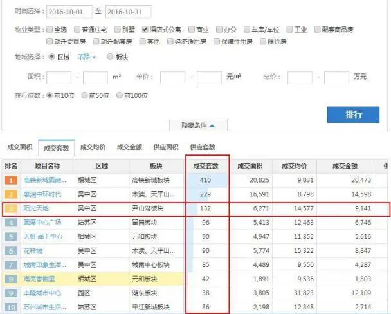Image resolution: width=391 pixels, height=314 pixels.
Task: Check the 配套商品房 checkbox
Action: [x=317, y=30]
